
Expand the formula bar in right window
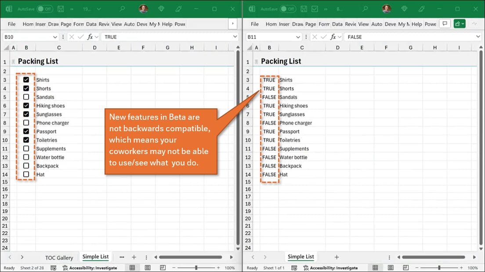(x=478, y=37)
